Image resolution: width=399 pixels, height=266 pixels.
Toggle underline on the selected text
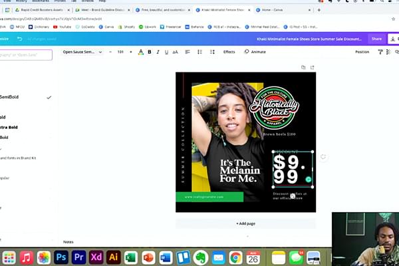pyautogui.click(x=168, y=52)
